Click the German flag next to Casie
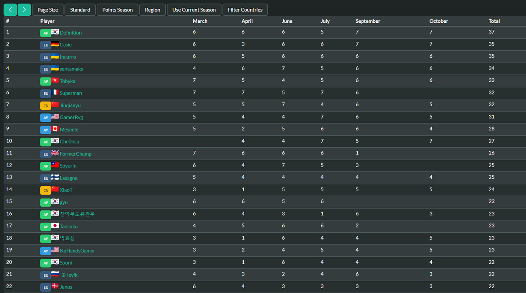Image resolution: width=526 pixels, height=293 pixels. click(x=55, y=44)
